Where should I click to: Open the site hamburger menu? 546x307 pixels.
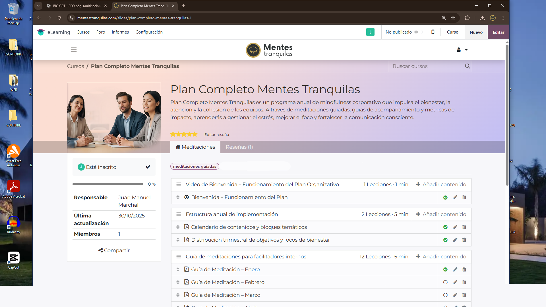[x=74, y=50]
